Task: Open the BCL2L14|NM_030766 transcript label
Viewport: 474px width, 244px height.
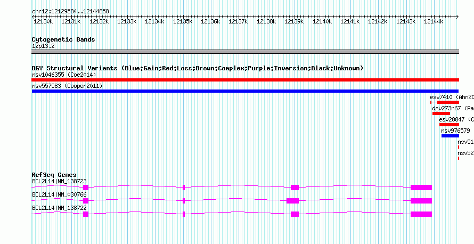Action: pyautogui.click(x=59, y=194)
